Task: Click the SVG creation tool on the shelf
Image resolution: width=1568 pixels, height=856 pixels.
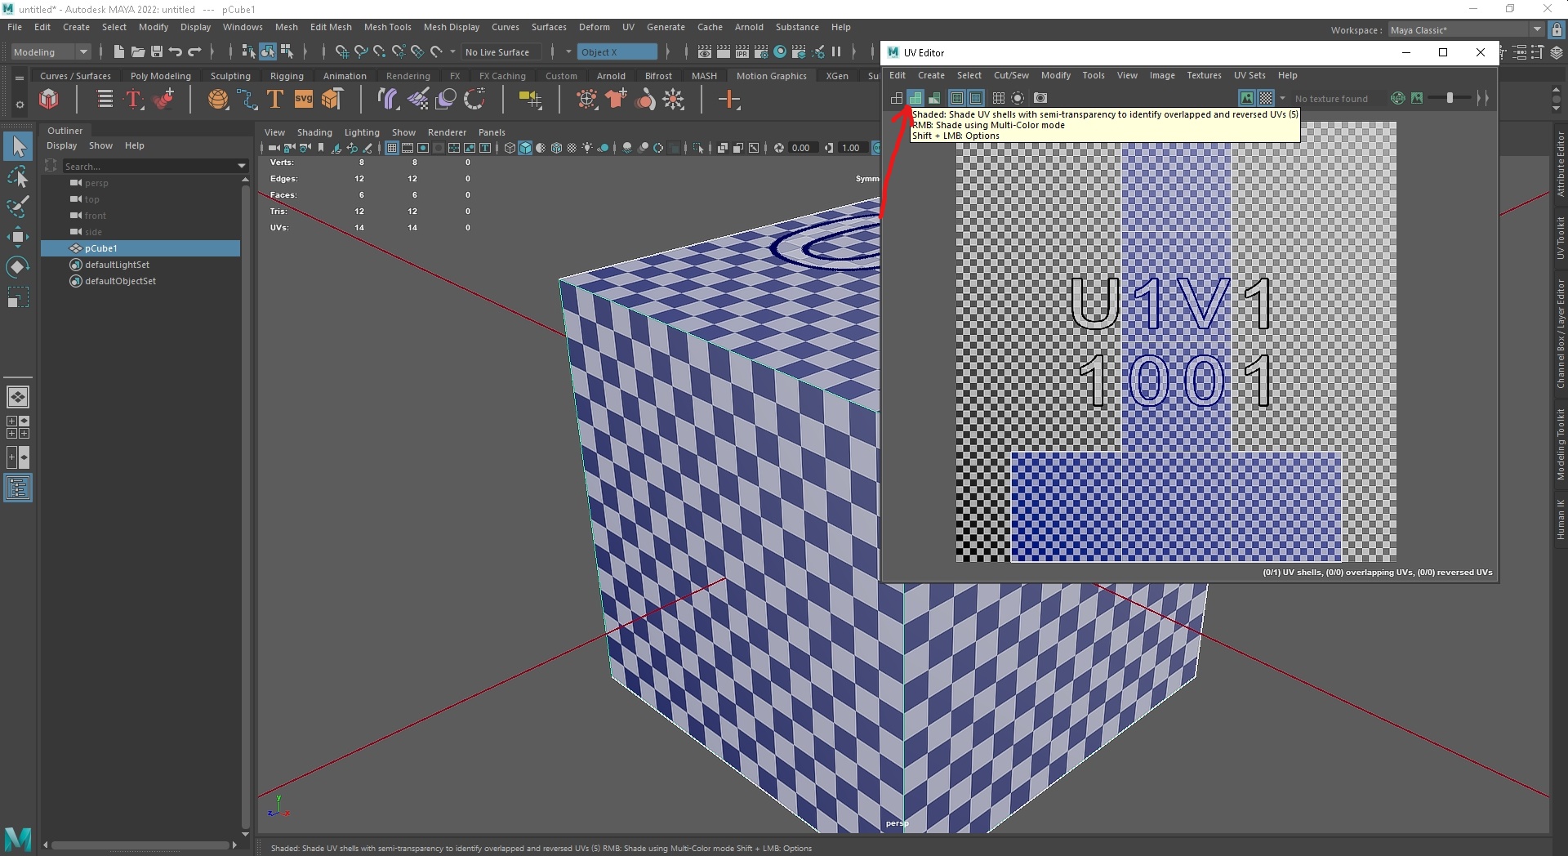Action: coord(304,99)
